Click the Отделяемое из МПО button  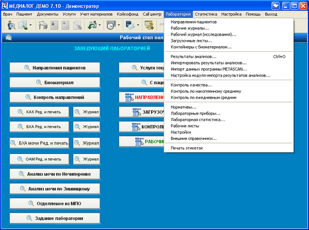55,203
